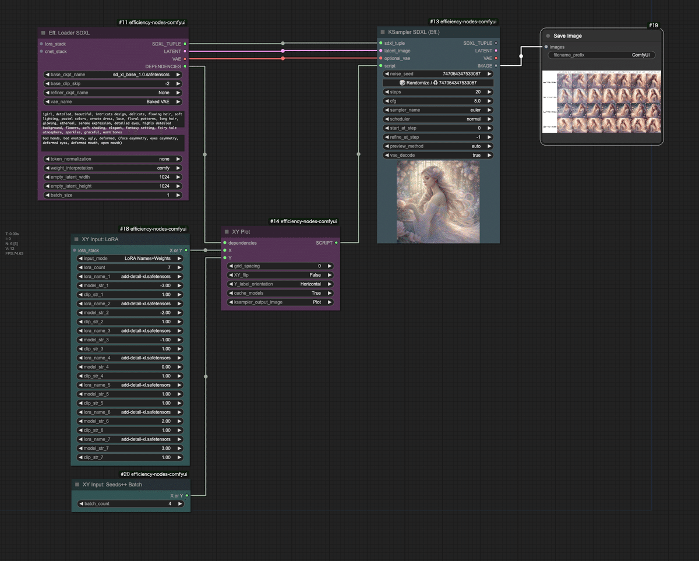Toggle XY_flip False value

(x=280, y=275)
